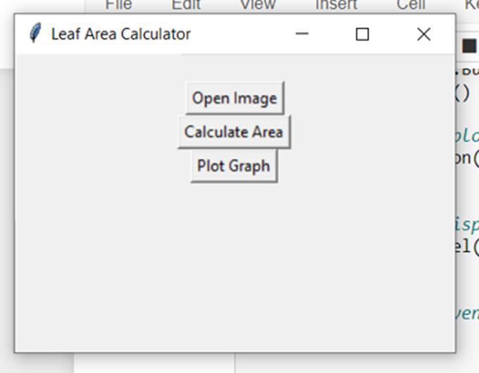Screen dimensions: 479x373
Task: Minimize the Leaf Area Calculator window
Action: pos(301,34)
